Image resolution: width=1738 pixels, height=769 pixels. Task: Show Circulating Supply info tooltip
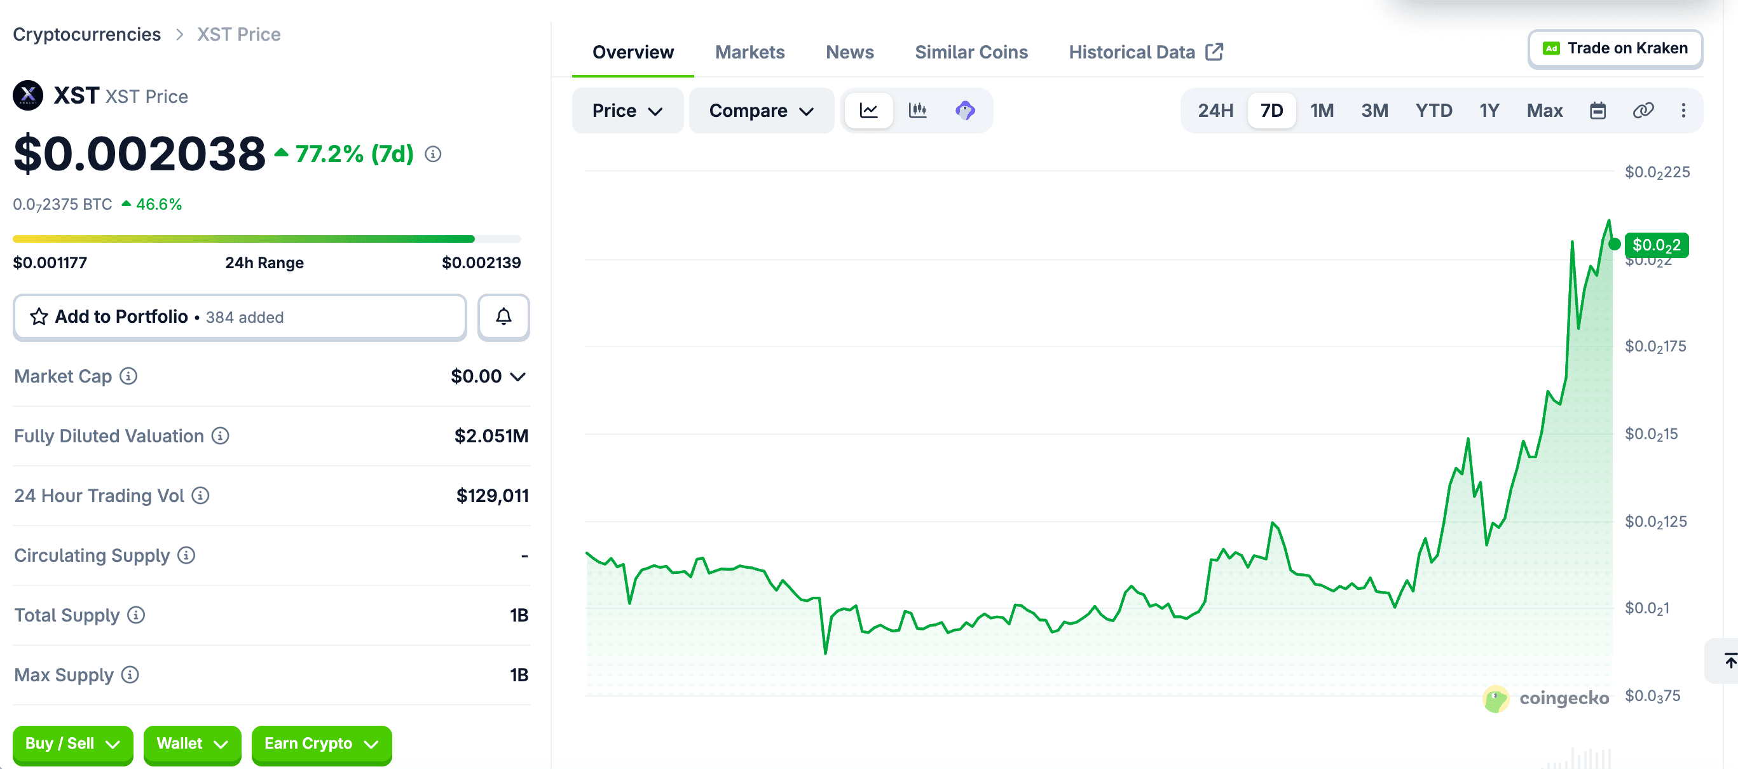click(x=186, y=555)
